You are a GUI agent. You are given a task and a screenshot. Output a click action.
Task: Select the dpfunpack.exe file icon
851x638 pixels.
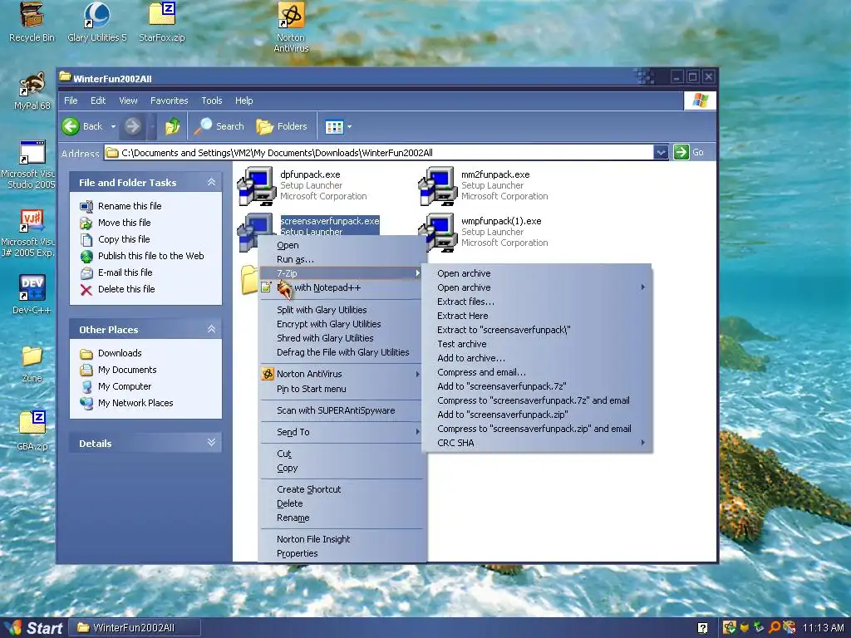[x=256, y=186]
